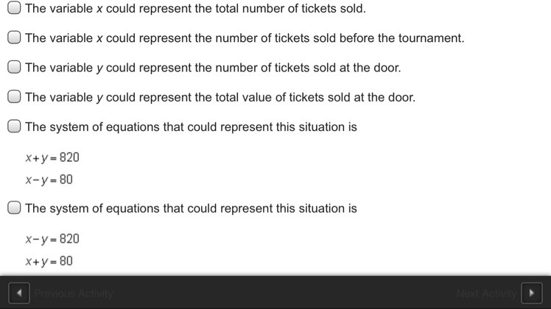Advance with the Next Activity right arrow
The width and height of the screenshot is (551, 309).
(x=531, y=293)
